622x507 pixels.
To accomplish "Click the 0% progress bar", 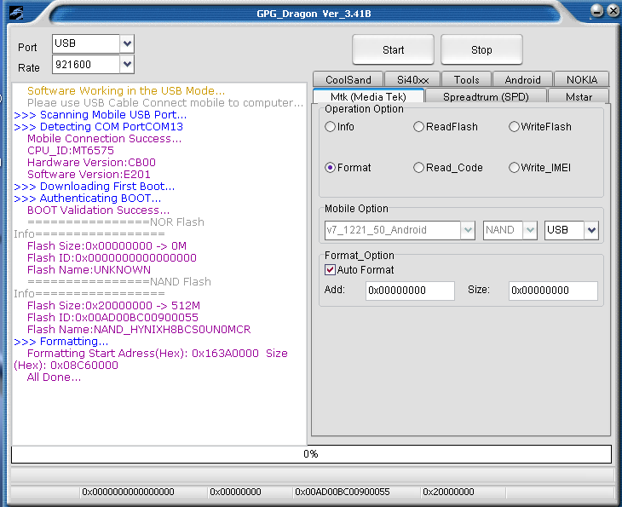I will tap(311, 454).
